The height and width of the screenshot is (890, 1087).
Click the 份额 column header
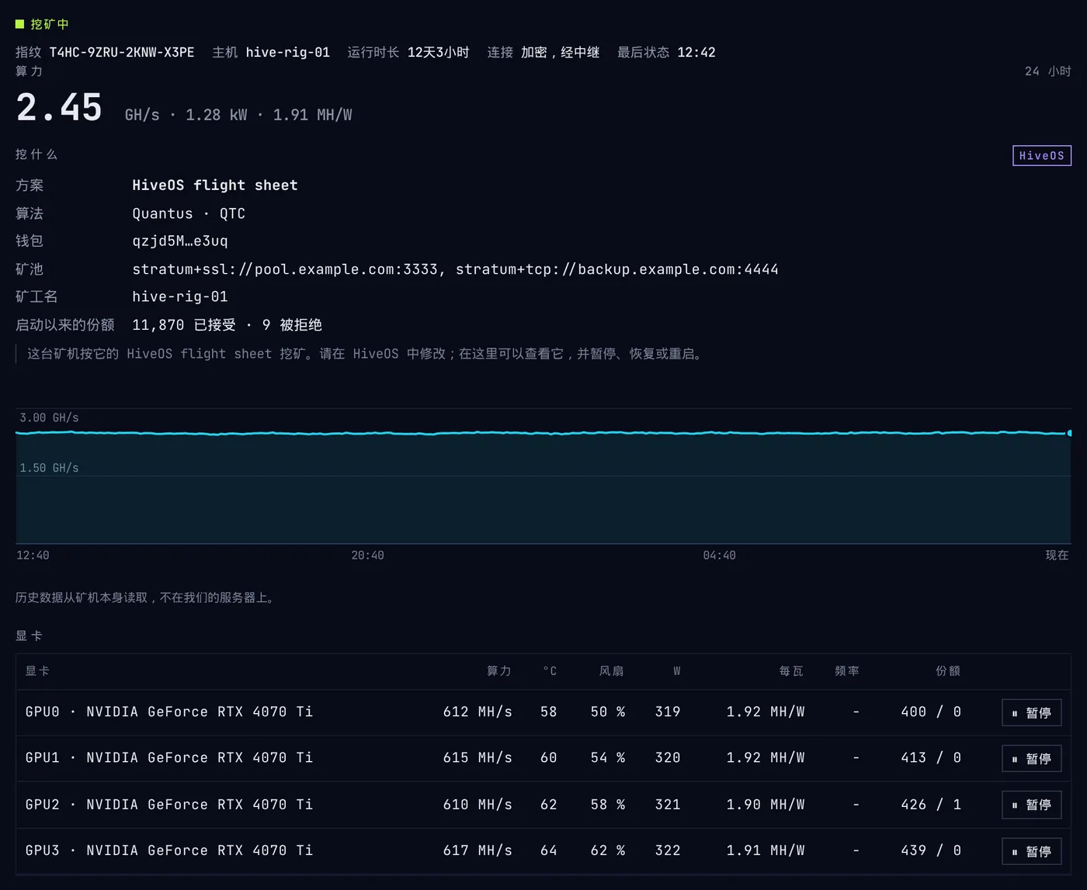click(x=948, y=671)
